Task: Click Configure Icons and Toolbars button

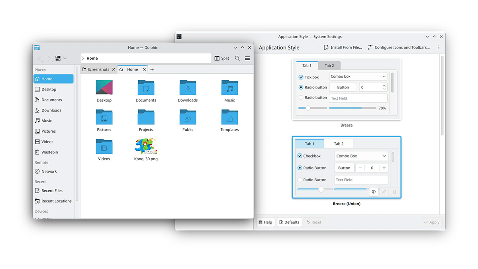Action: pyautogui.click(x=399, y=47)
